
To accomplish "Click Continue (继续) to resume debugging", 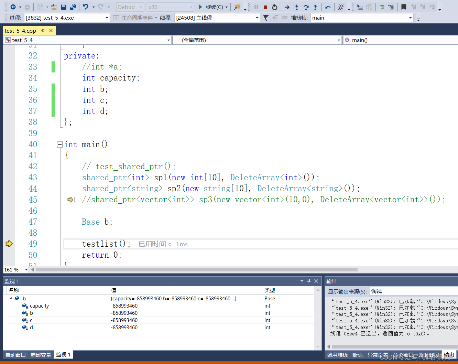I will pyautogui.click(x=210, y=7).
